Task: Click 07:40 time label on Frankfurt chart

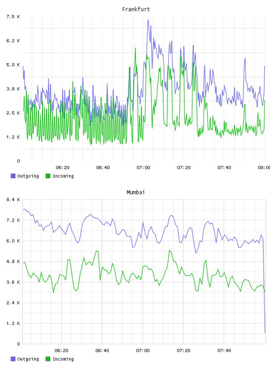Action: 224,168
